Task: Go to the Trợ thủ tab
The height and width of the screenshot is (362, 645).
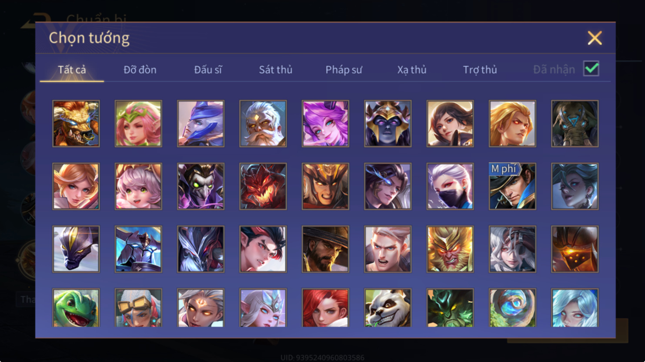Action: click(480, 69)
